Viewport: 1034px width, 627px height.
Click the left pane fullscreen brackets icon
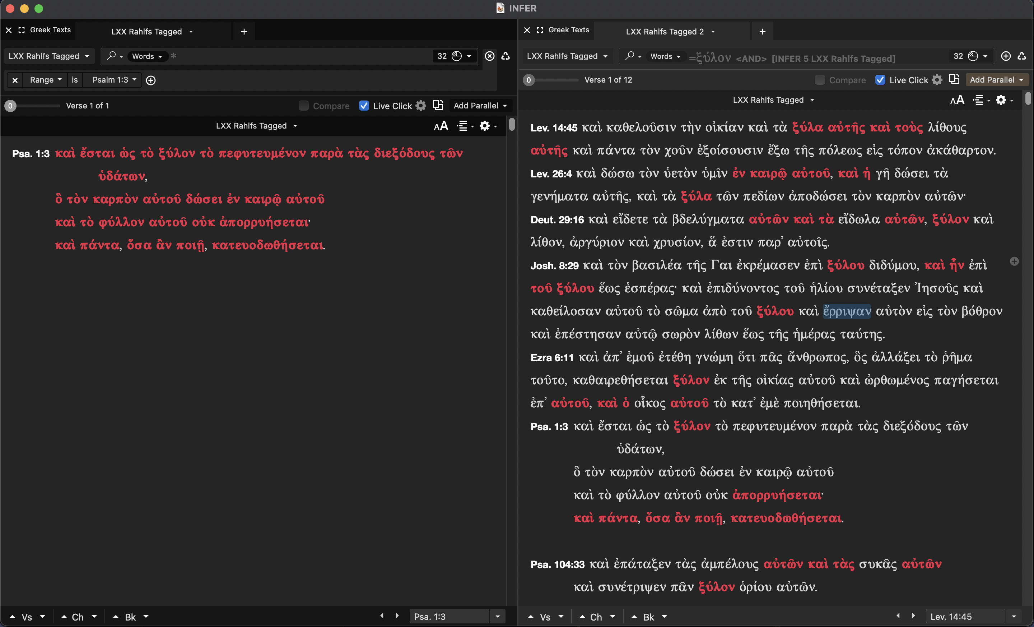coord(22,30)
